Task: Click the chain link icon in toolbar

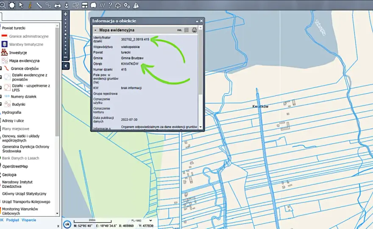Action: tap(48, 5)
